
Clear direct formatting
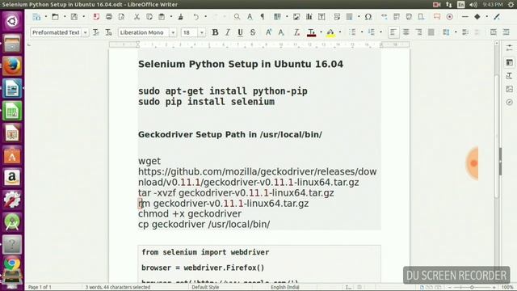[296, 32]
